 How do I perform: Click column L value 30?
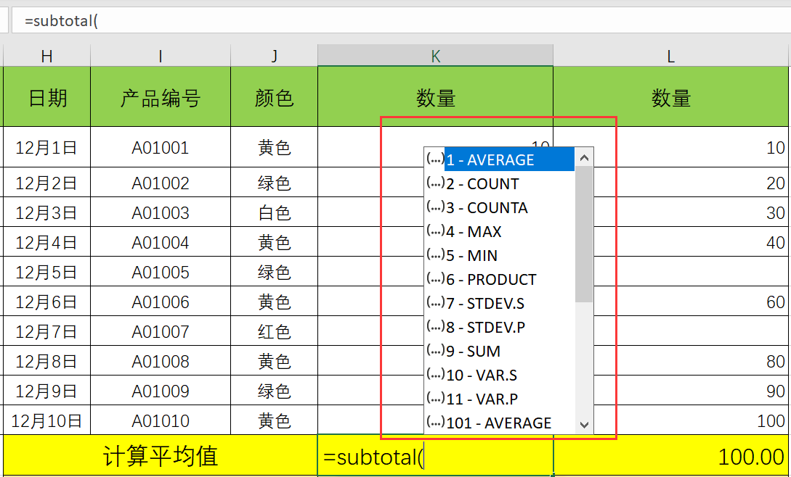click(671, 212)
